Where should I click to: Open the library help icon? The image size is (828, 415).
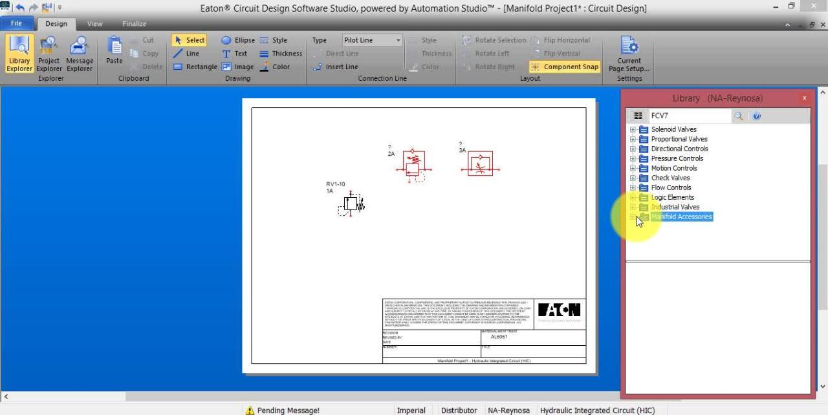pos(757,116)
